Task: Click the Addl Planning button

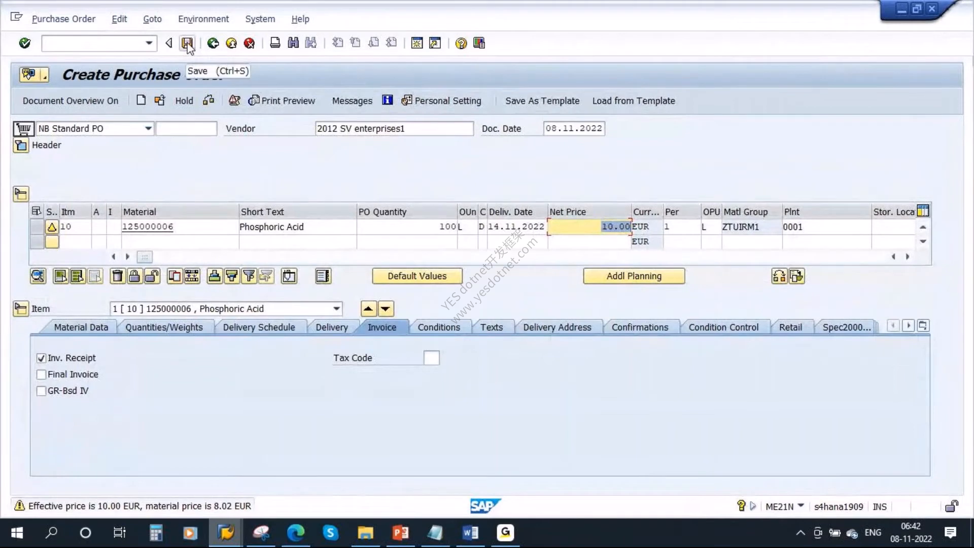Action: click(634, 276)
